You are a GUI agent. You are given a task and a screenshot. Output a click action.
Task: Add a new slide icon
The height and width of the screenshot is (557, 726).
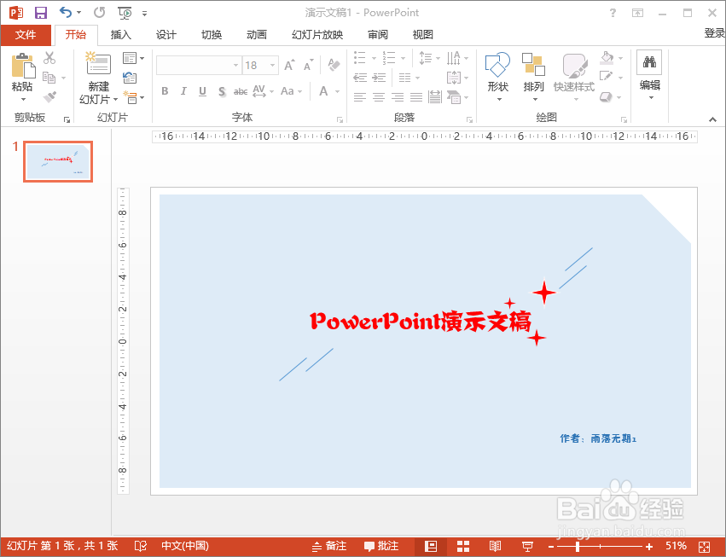(98, 63)
